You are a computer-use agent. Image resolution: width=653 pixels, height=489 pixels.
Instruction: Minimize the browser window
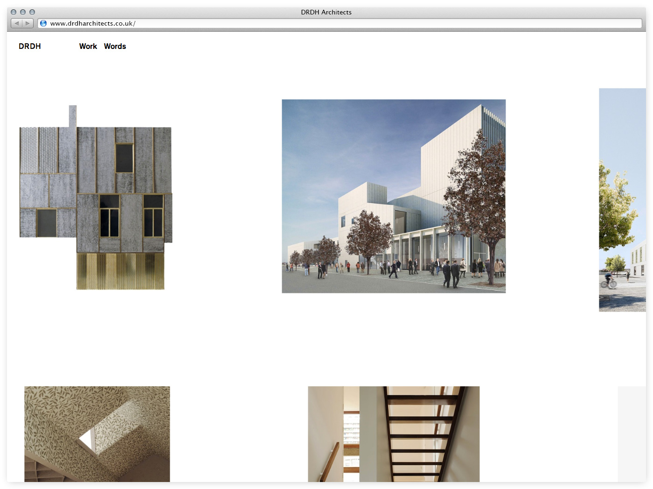coord(23,12)
